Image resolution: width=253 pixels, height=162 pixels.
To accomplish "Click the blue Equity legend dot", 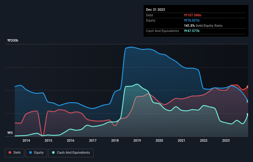I will [31, 152].
